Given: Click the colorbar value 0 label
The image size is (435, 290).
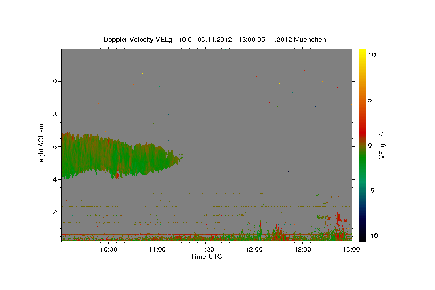Looking at the screenshot, I should [x=370, y=145].
